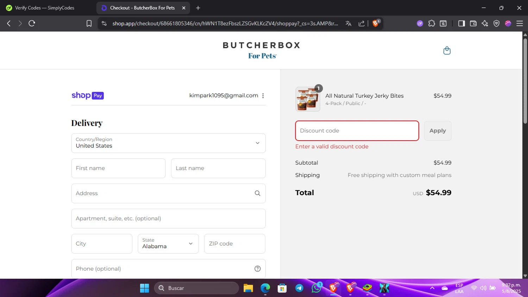
Task: Click the Last name field
Action: click(x=218, y=168)
